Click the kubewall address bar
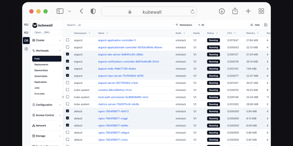 149,11
